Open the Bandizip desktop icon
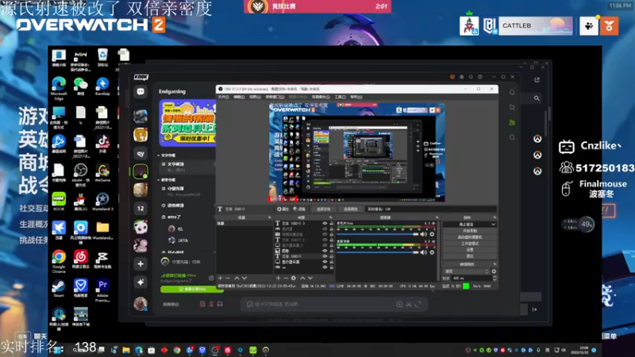The height and width of the screenshot is (357, 635). click(102, 86)
